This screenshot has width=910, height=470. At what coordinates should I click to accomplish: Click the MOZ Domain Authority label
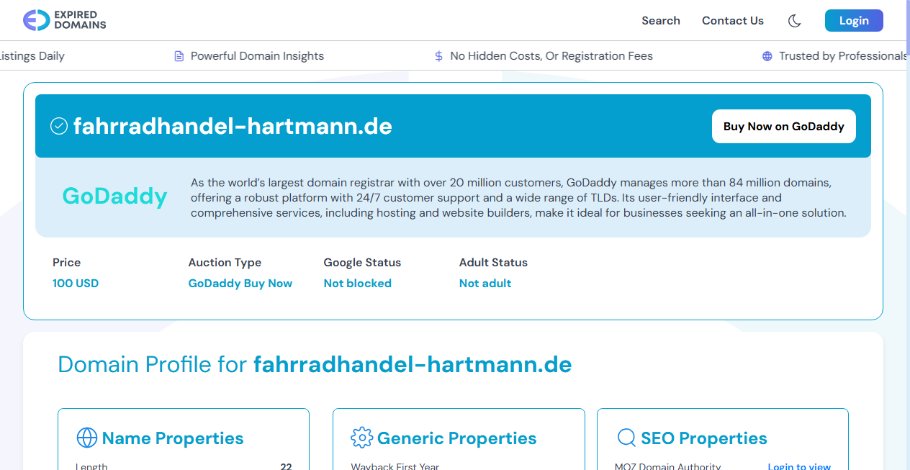668,466
